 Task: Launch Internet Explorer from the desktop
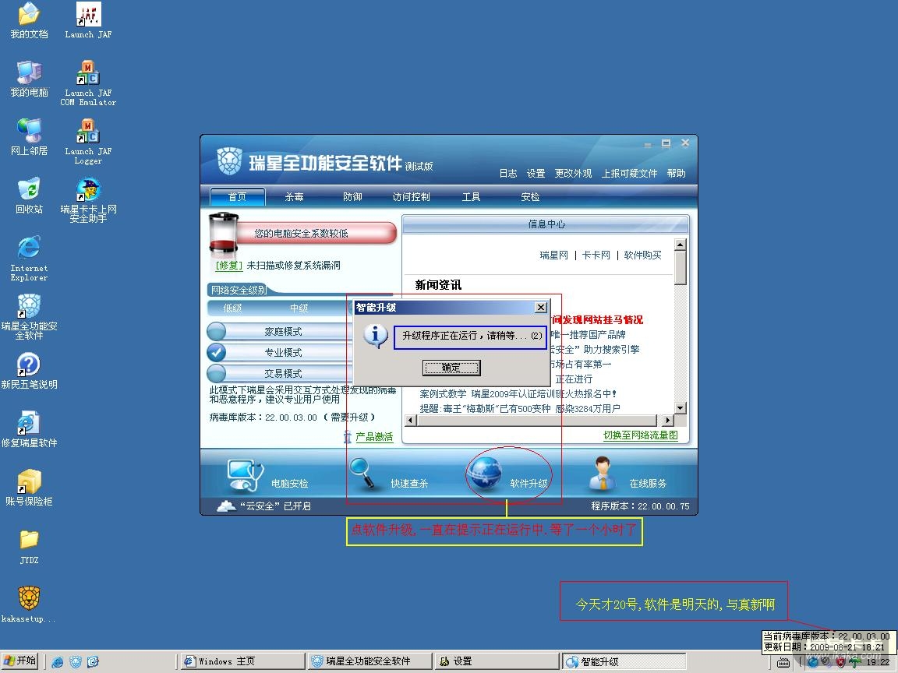click(29, 258)
